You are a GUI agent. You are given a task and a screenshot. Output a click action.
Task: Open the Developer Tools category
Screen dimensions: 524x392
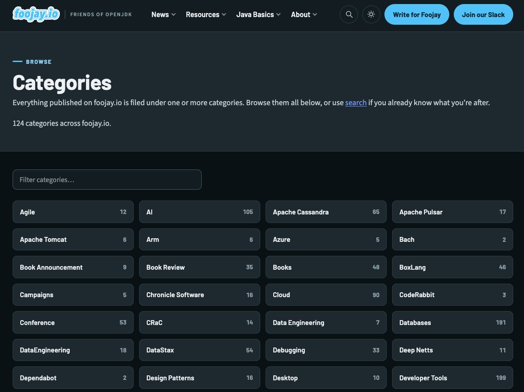click(x=452, y=378)
